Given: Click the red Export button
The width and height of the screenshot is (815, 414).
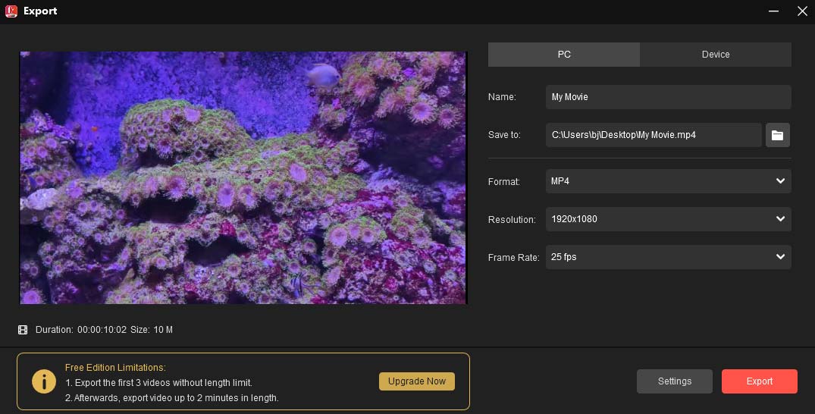Looking at the screenshot, I should (x=760, y=381).
